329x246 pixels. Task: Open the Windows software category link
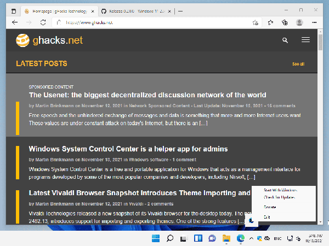coord(149,160)
